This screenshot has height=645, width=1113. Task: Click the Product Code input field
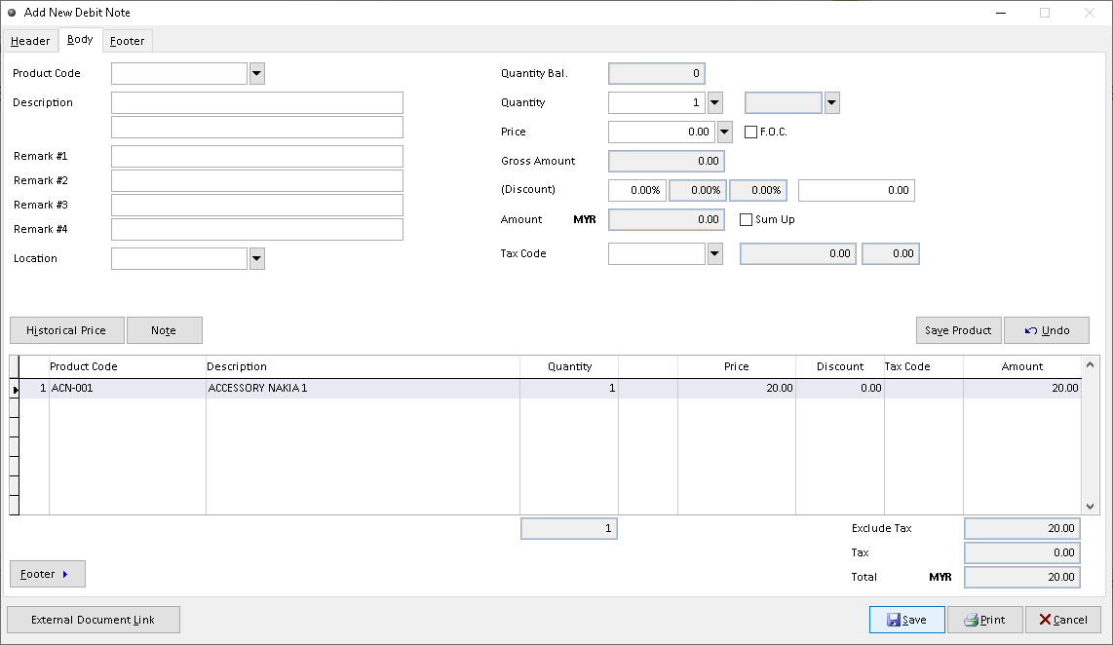(179, 73)
